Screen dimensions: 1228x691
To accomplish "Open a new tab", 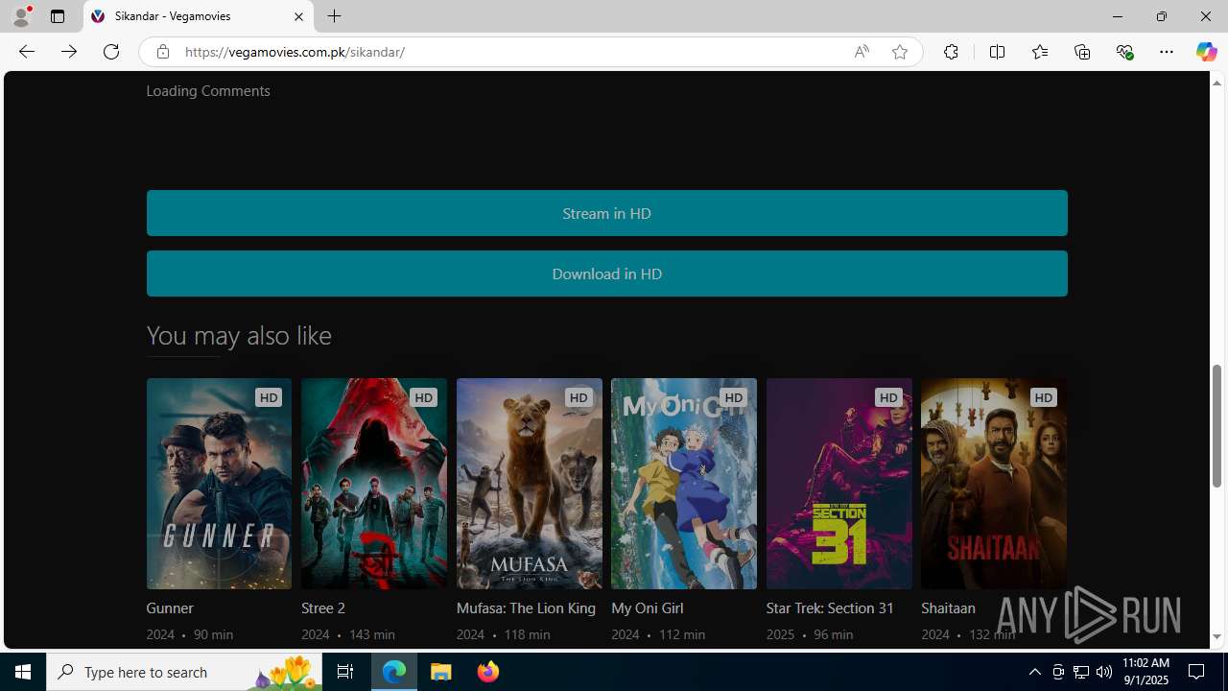I will (x=334, y=16).
